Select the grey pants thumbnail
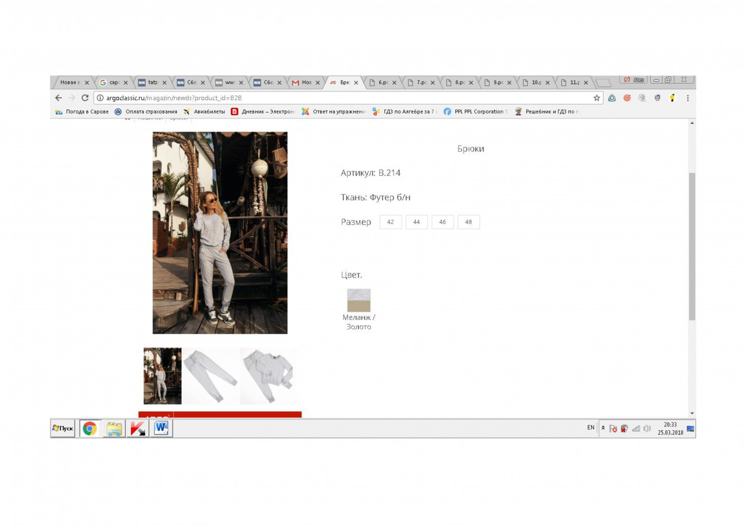 pyautogui.click(x=211, y=376)
